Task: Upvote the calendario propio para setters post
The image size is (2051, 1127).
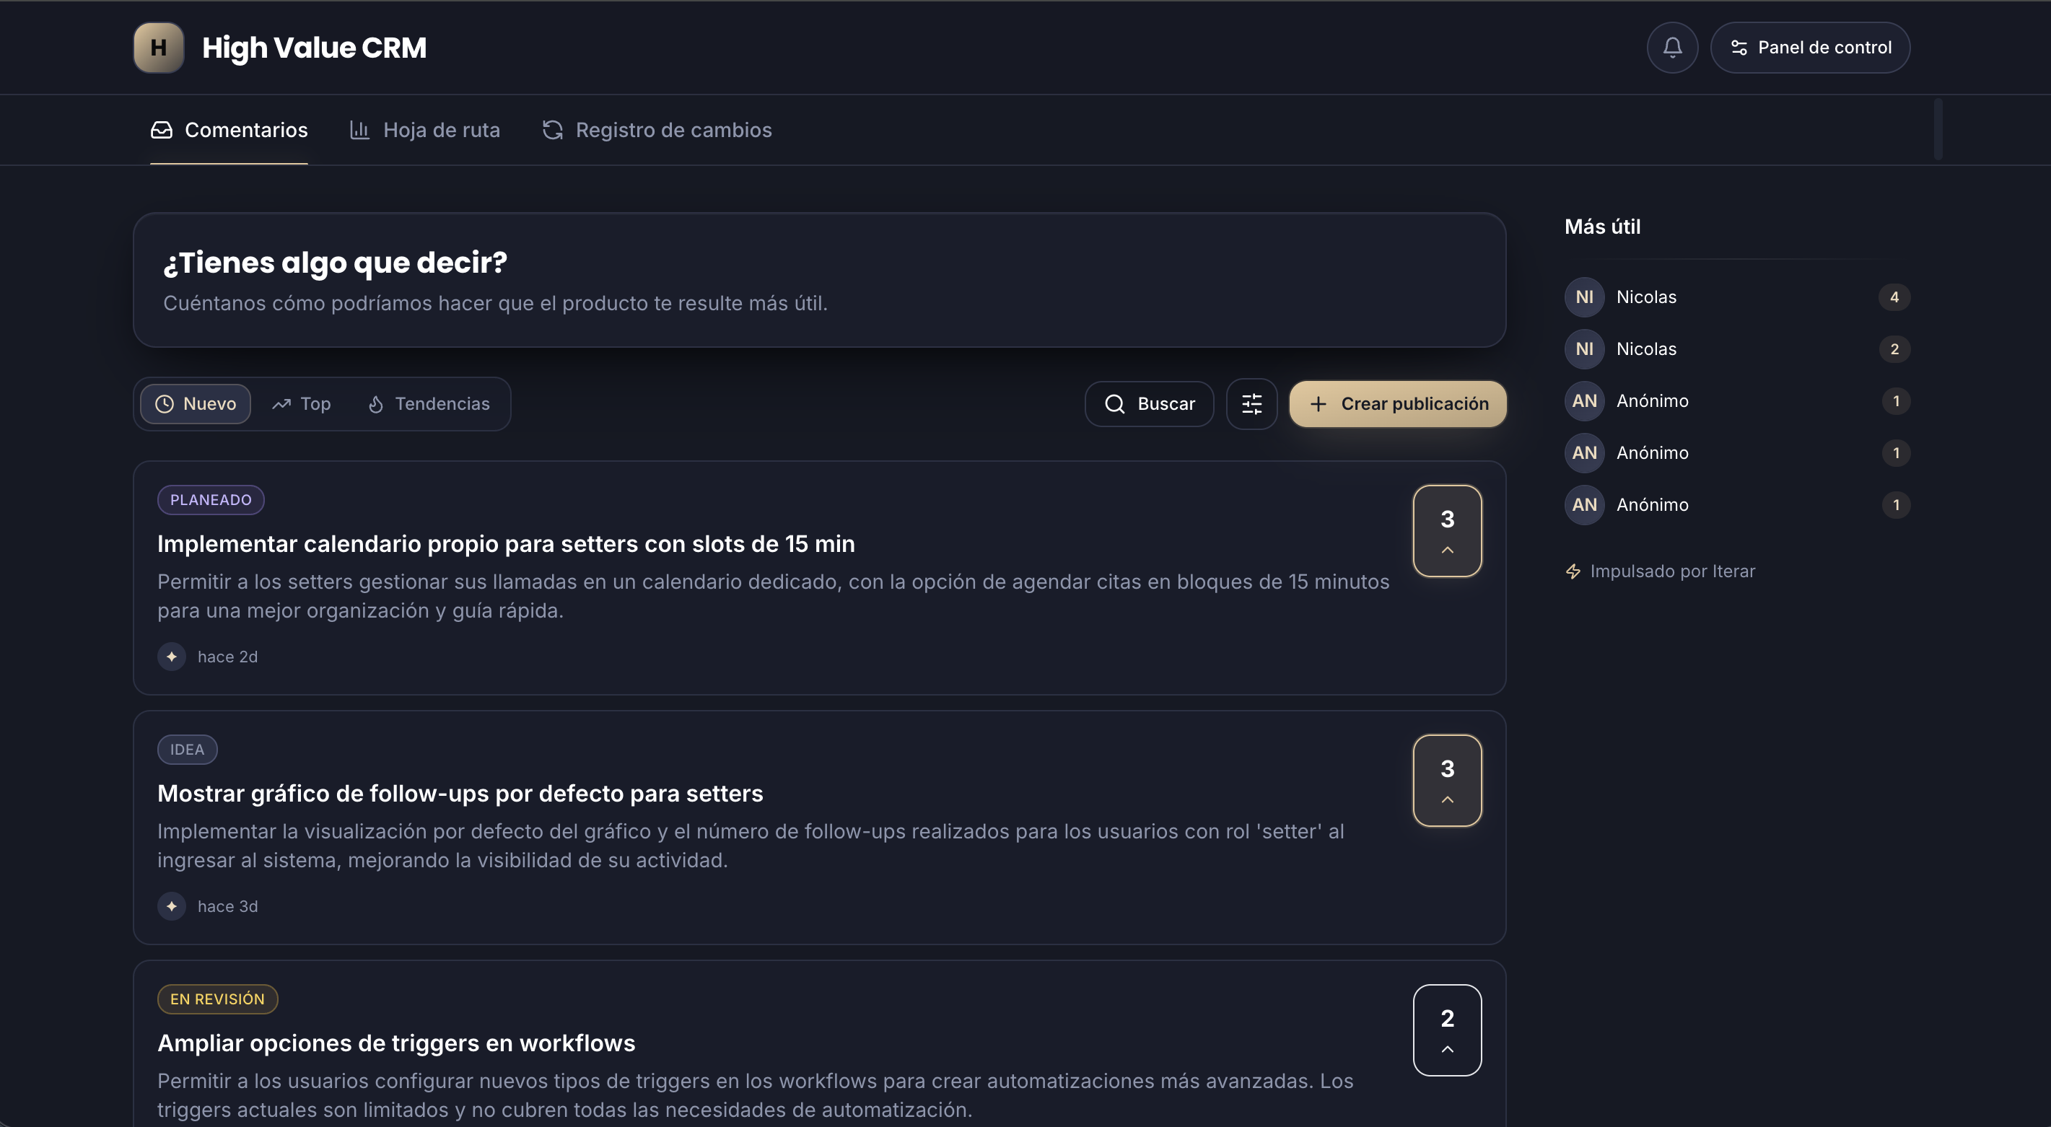Action: [1447, 531]
